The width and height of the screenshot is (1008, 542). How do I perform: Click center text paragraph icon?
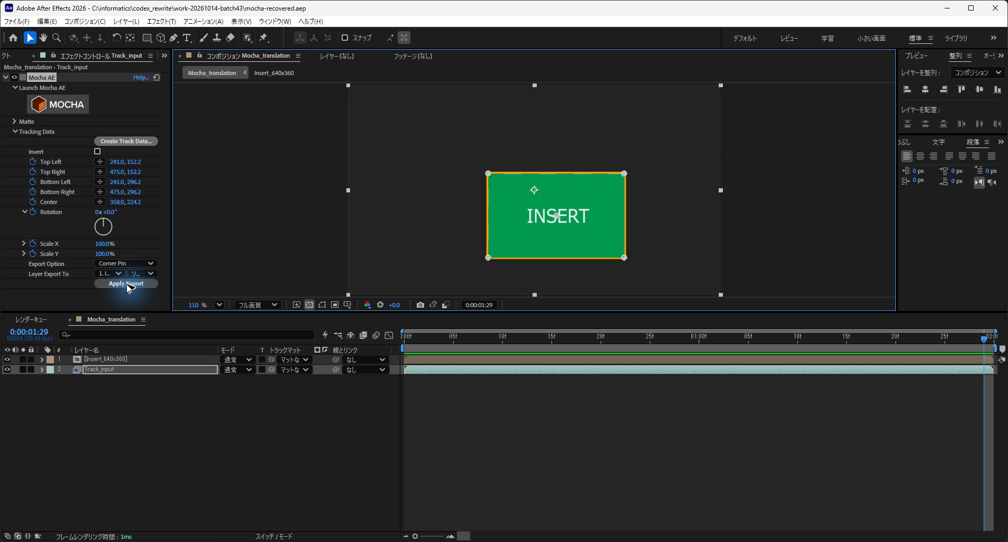tap(920, 156)
